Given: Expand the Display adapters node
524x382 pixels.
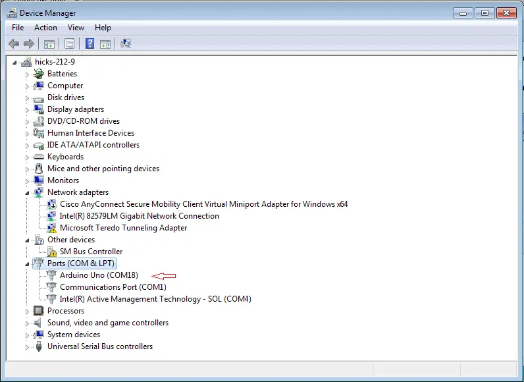Looking at the screenshot, I should 27,110.
